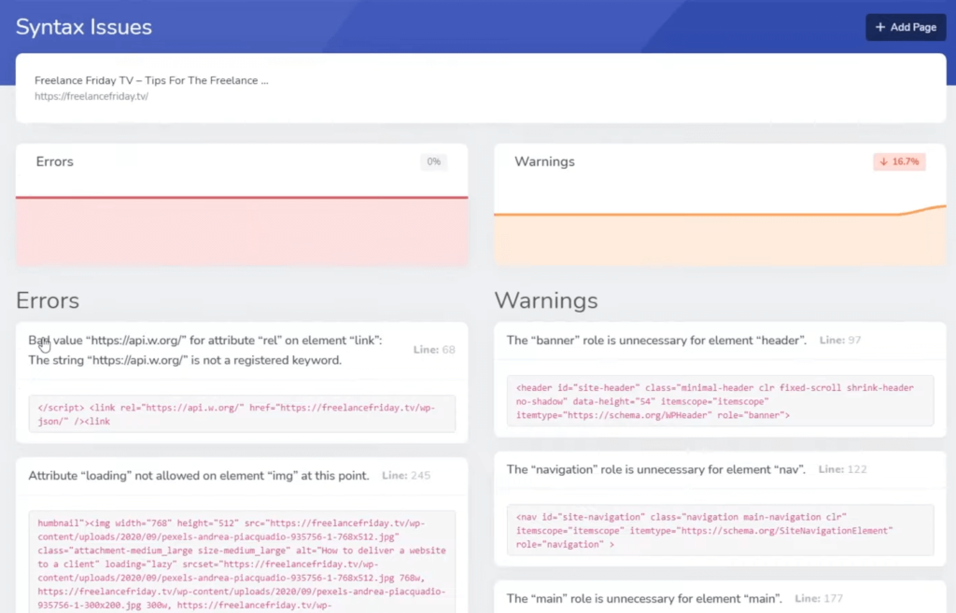Click the orange Warnings trend chart
This screenshot has height=613, width=956.
[720, 234]
